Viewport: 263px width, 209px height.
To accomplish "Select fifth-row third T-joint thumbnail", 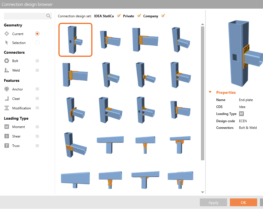I will click(x=145, y=180).
